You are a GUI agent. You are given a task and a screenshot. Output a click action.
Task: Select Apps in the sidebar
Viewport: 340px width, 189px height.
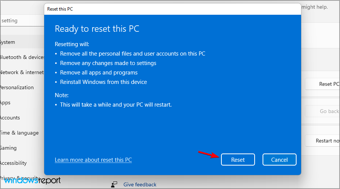coord(5,102)
